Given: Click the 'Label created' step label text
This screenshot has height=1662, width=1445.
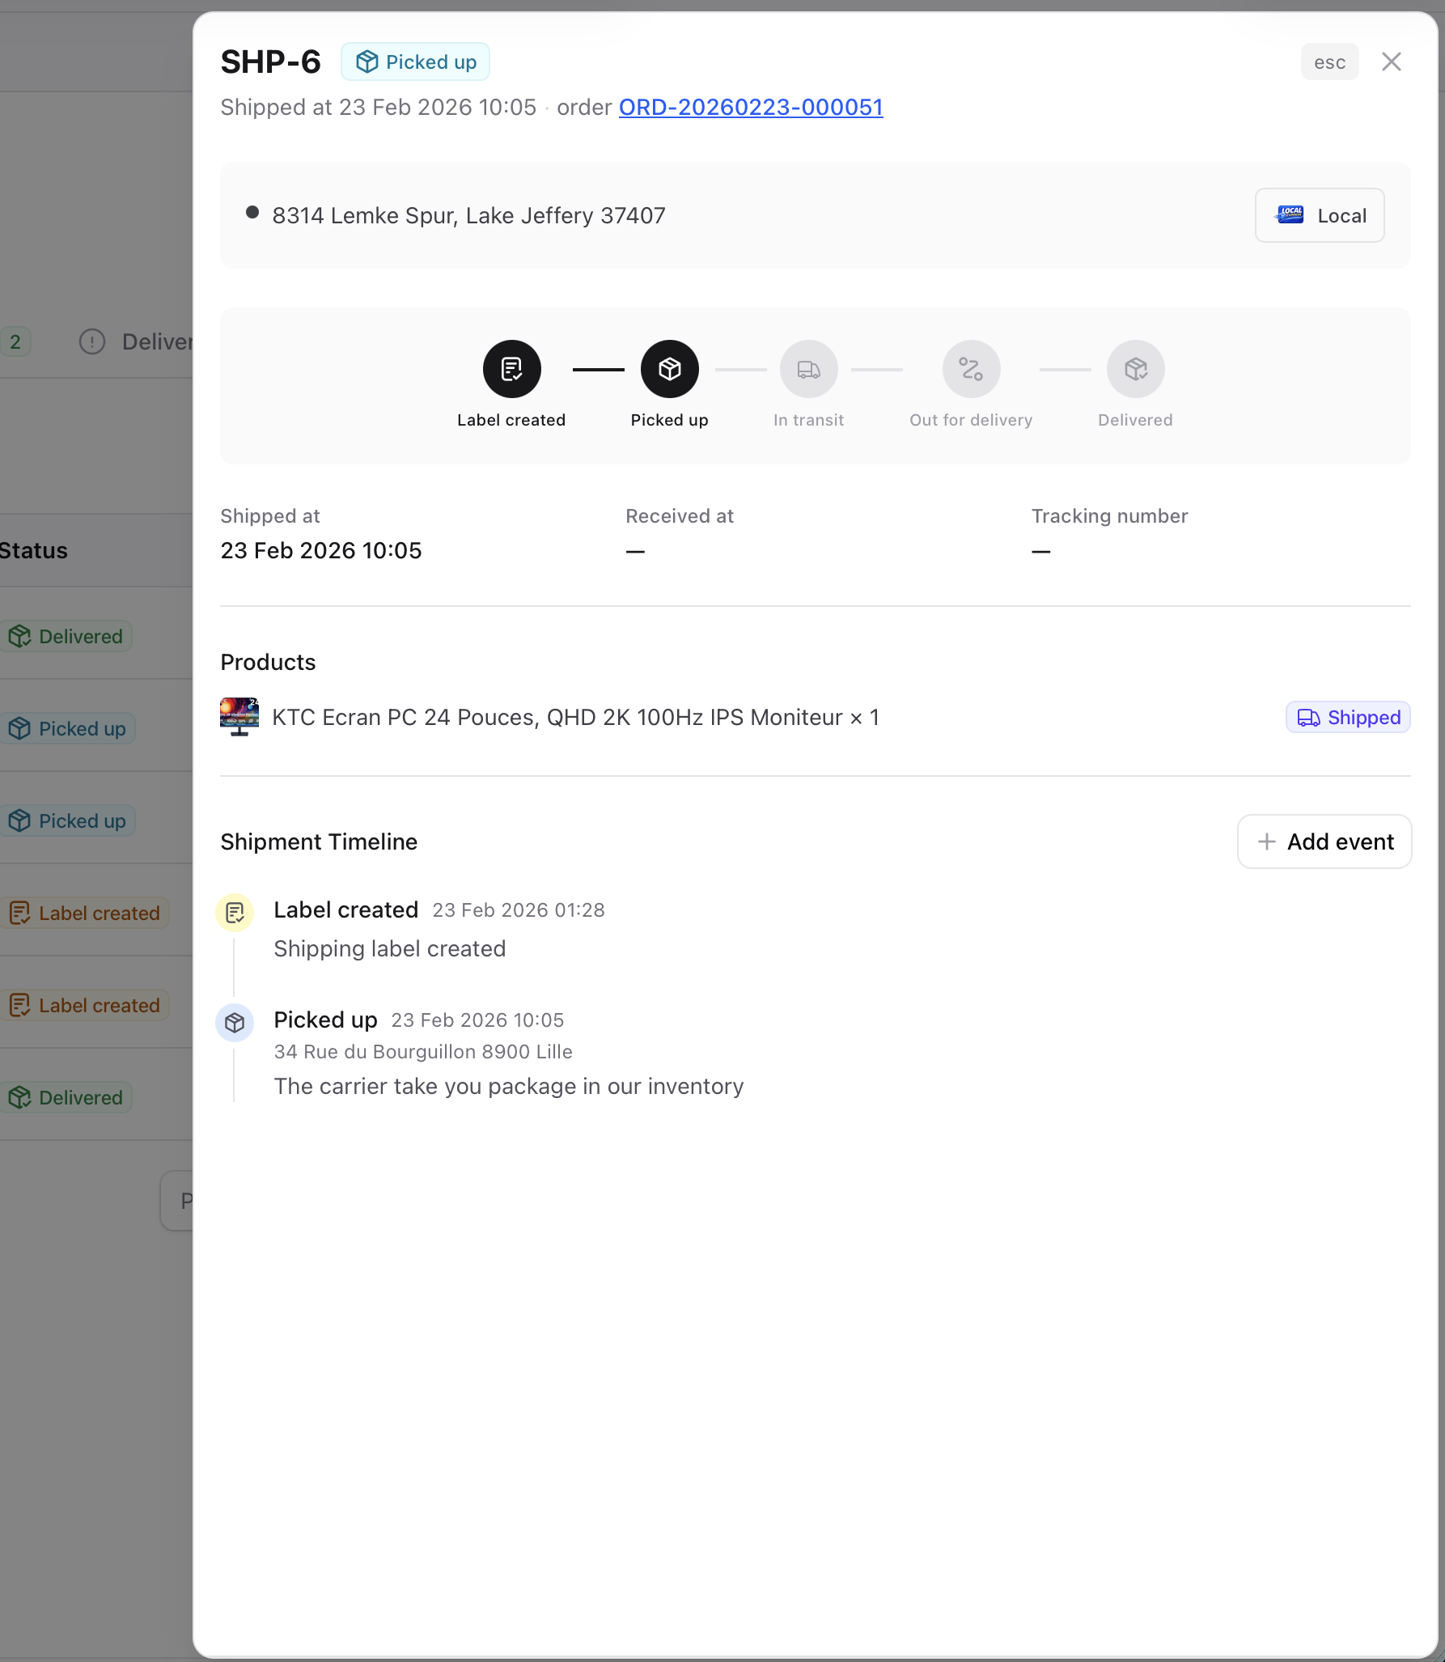Looking at the screenshot, I should [511, 420].
